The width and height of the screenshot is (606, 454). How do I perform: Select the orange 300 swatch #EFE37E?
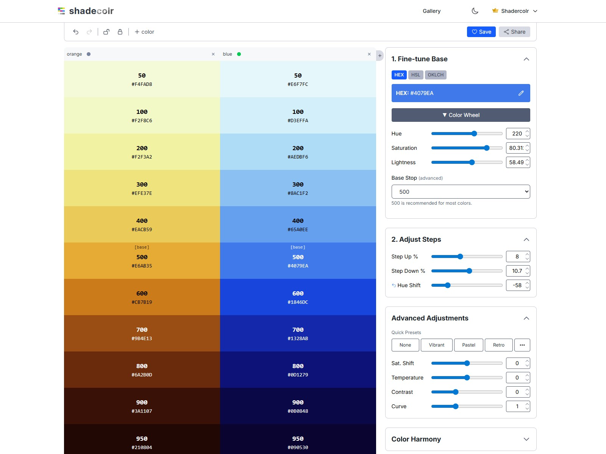click(142, 188)
